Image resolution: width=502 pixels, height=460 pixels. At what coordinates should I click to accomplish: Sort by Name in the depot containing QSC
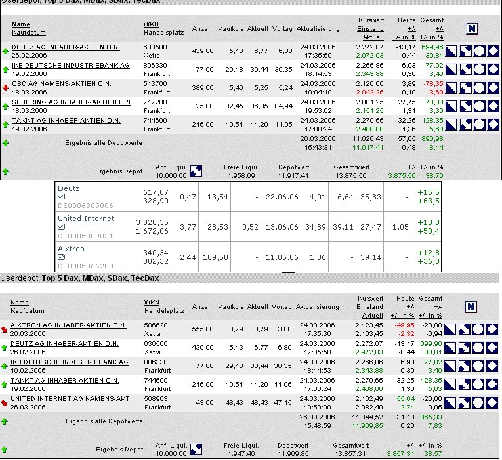pyautogui.click(x=21, y=24)
